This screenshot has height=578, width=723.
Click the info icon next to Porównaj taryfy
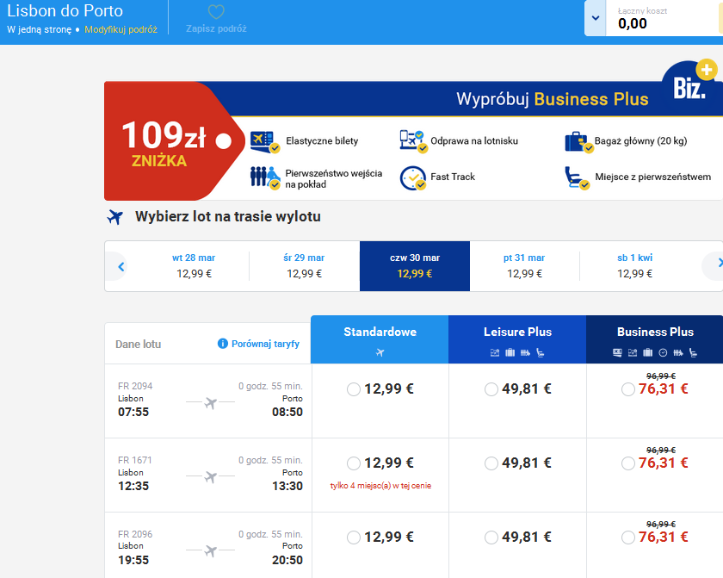[x=222, y=344]
